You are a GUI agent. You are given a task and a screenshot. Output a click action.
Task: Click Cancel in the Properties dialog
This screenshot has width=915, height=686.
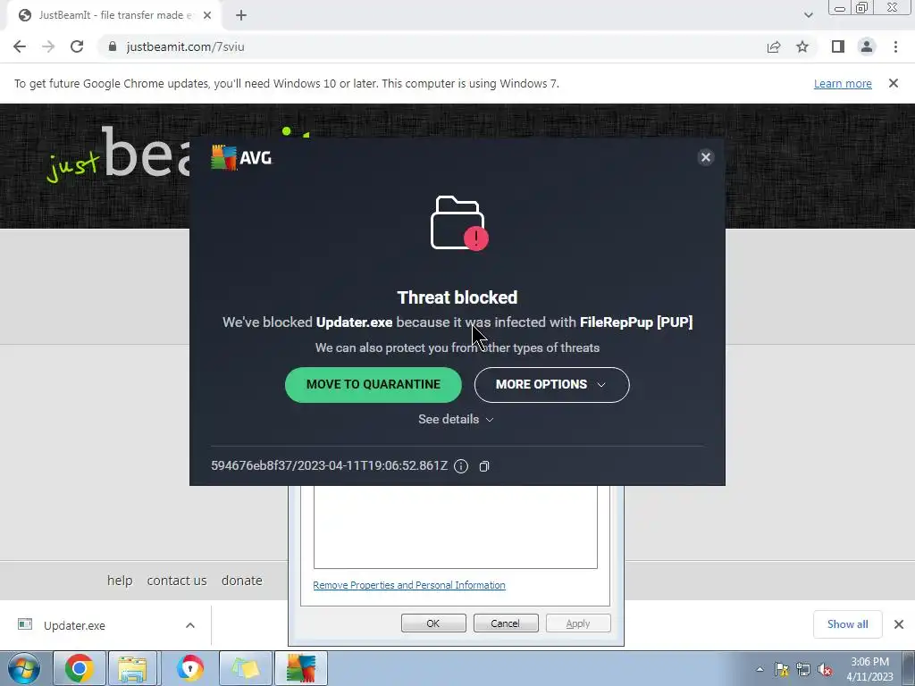coord(506,623)
